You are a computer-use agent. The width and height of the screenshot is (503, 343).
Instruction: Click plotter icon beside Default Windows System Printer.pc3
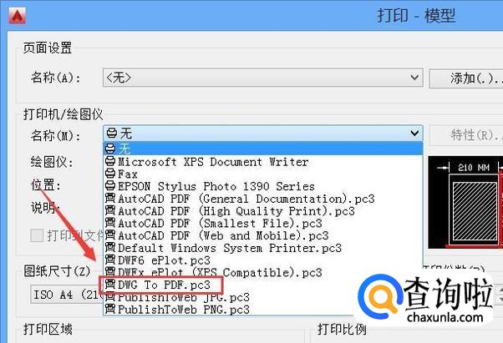coord(110,248)
